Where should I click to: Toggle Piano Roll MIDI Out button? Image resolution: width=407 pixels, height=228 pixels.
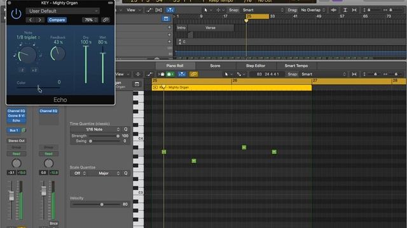click(x=170, y=74)
